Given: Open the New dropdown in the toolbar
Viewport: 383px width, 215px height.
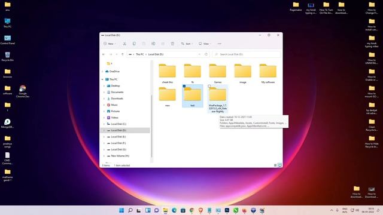Looking at the screenshot, I should 109,44.
